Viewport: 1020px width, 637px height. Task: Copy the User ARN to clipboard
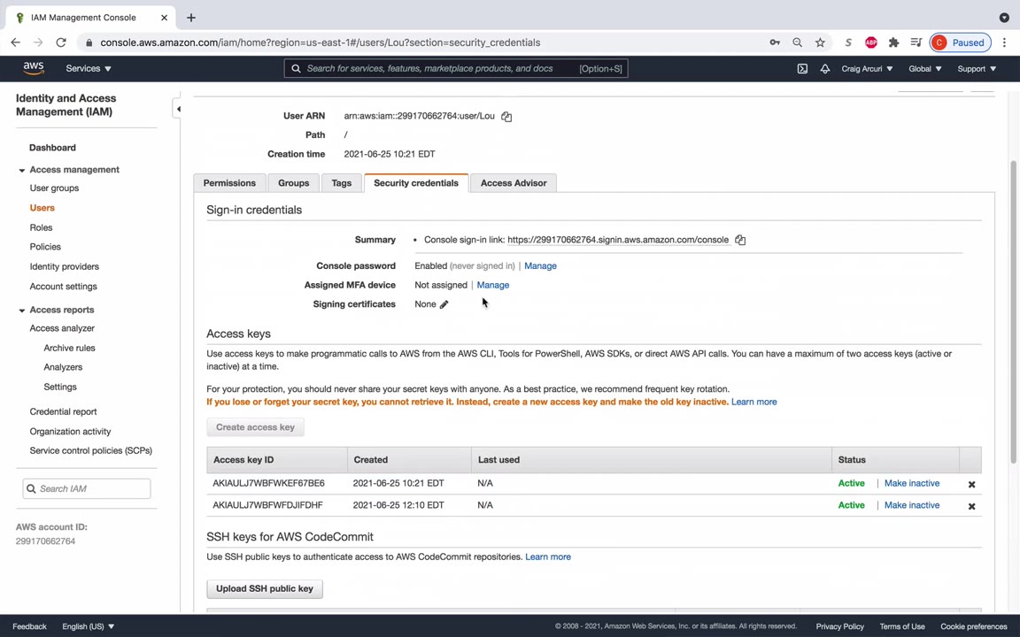(506, 117)
